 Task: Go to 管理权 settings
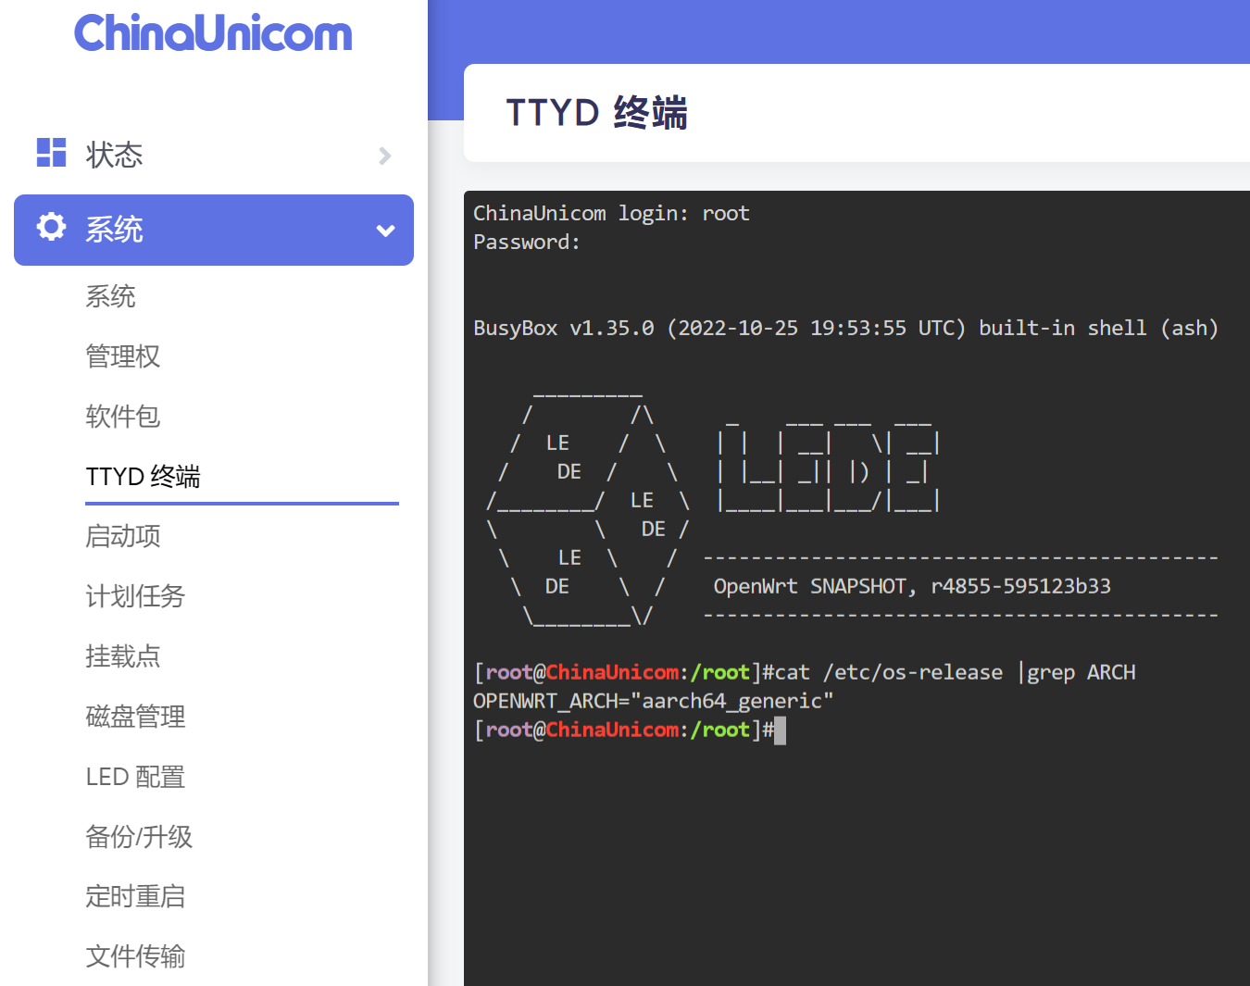click(x=123, y=356)
